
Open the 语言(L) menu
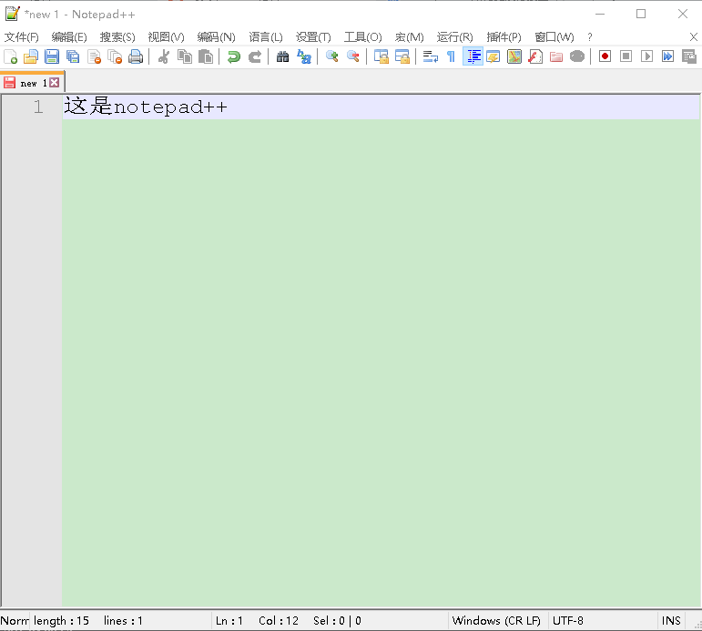pyautogui.click(x=266, y=37)
